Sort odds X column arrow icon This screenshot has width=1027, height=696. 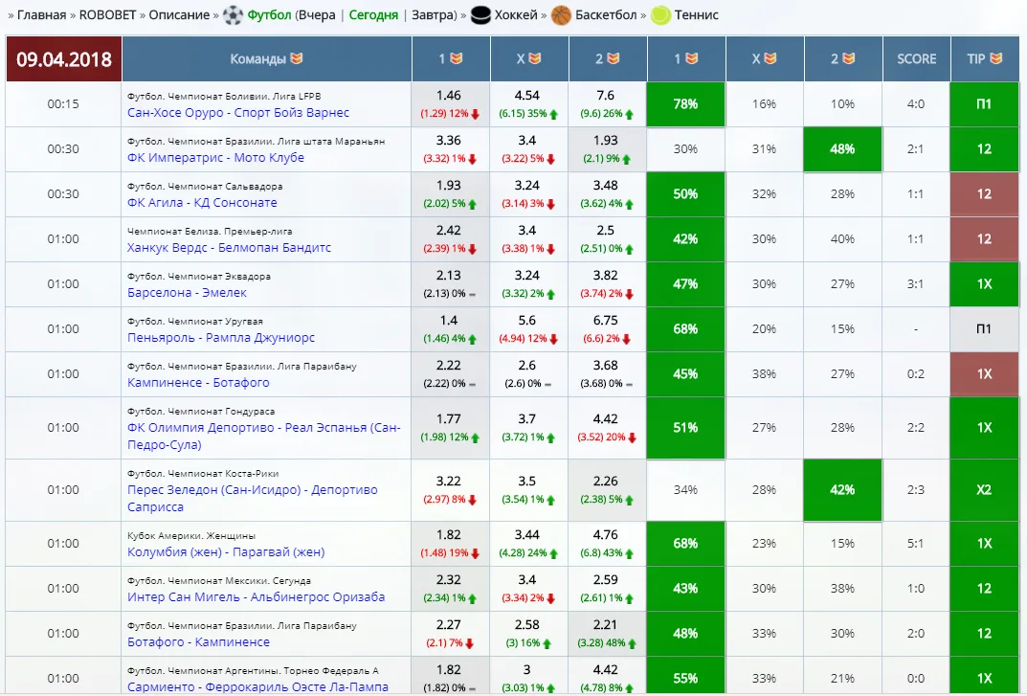coord(535,58)
